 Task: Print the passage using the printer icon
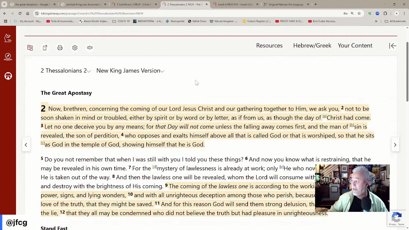[60, 48]
